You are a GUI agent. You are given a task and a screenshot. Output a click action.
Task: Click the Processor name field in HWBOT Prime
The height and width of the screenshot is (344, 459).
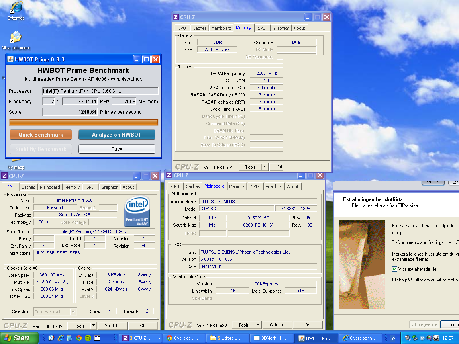100,91
